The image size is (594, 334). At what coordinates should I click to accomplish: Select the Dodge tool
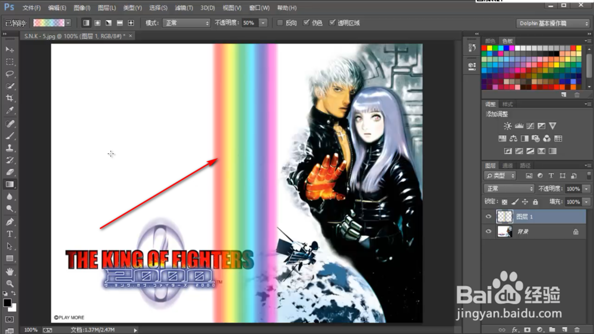[10, 209]
